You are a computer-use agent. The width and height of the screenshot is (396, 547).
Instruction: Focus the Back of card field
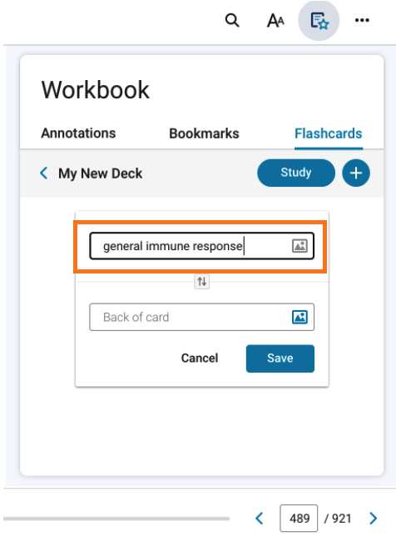pyautogui.click(x=202, y=317)
